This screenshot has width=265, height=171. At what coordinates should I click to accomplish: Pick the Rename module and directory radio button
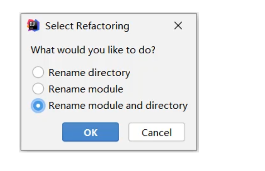(38, 106)
